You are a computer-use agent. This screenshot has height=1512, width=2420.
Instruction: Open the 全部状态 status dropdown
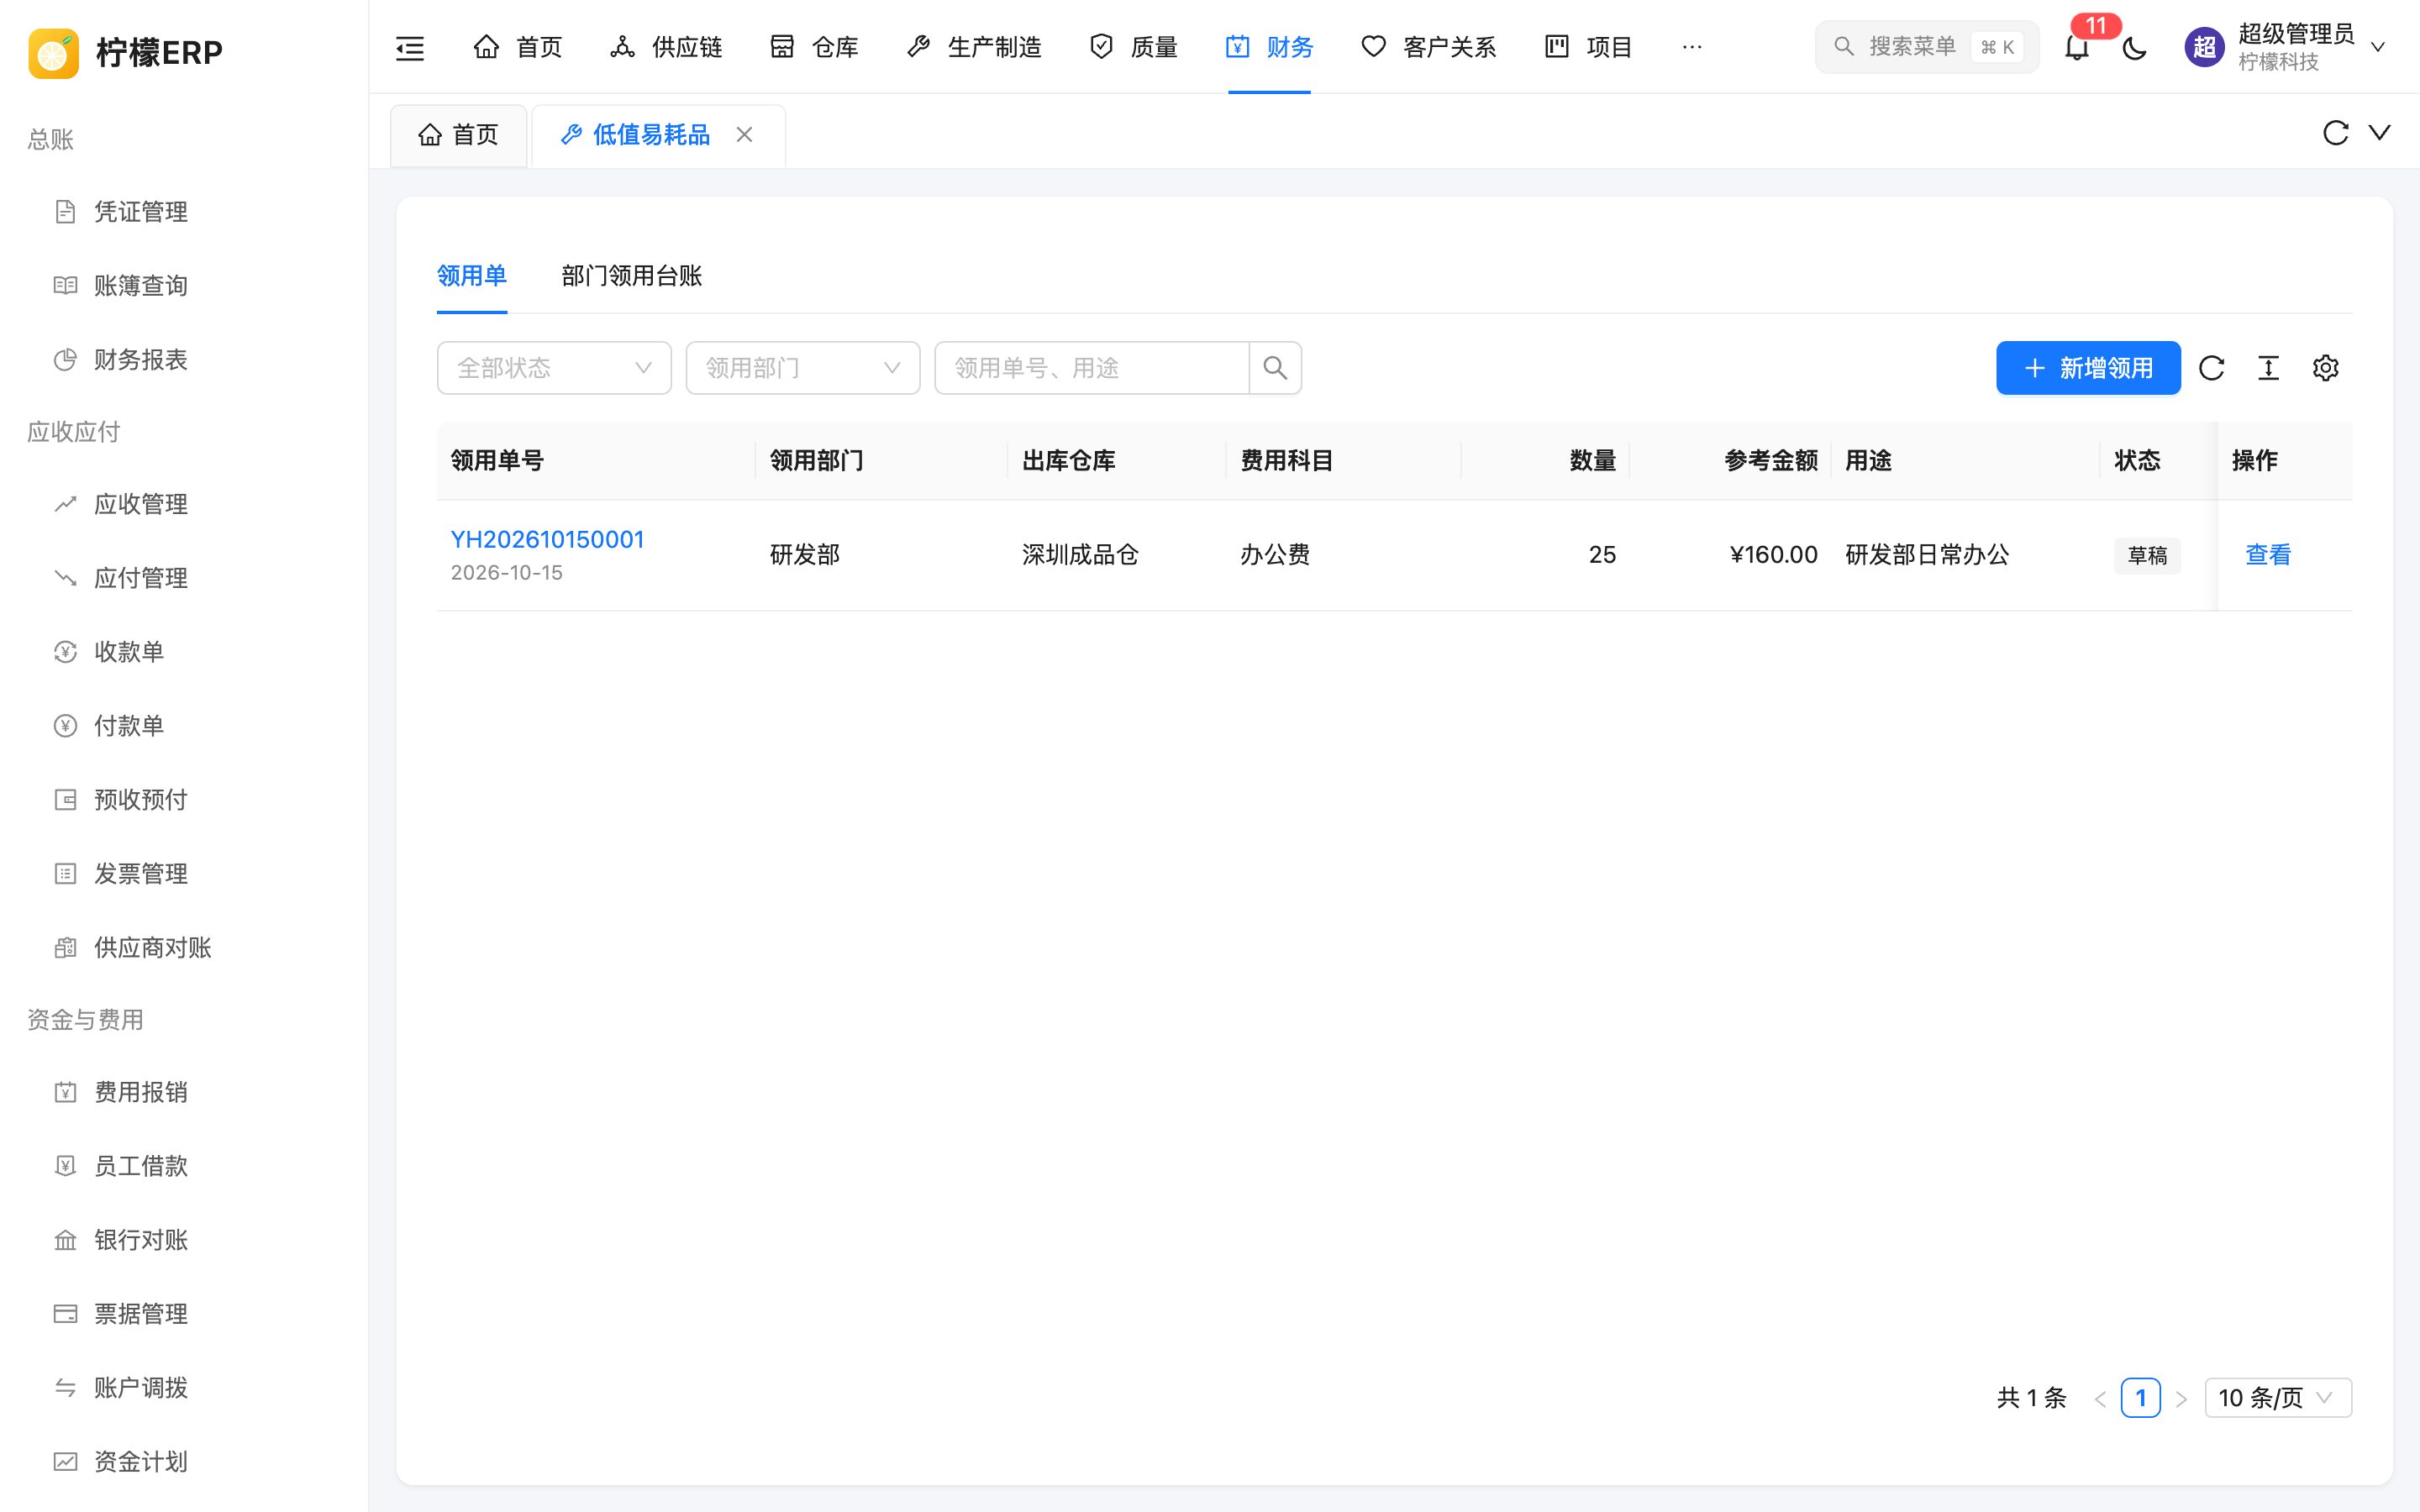click(554, 368)
